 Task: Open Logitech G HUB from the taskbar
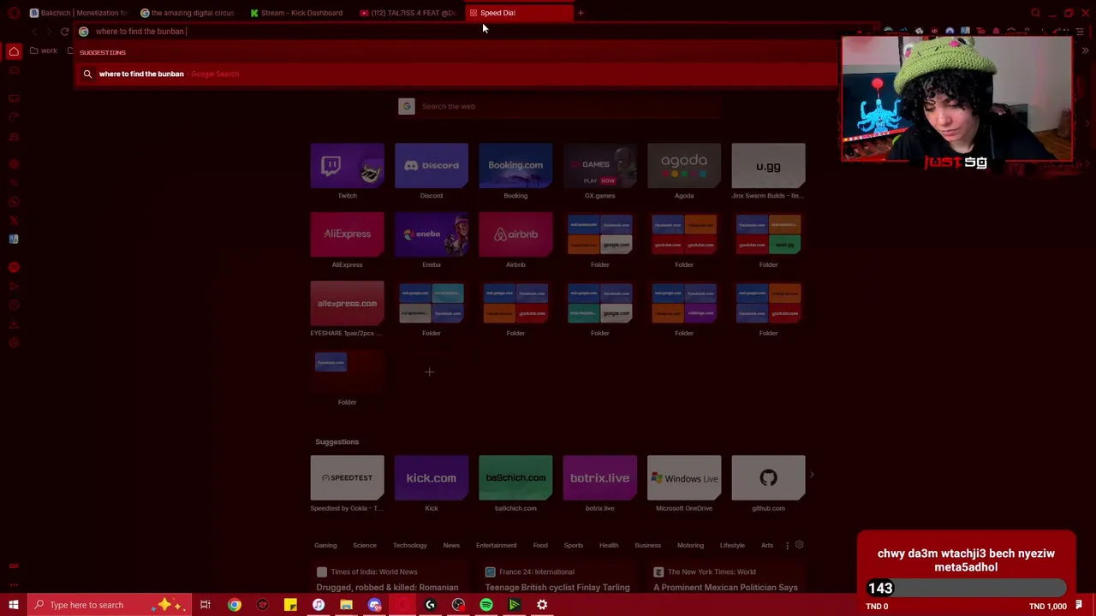tap(431, 606)
